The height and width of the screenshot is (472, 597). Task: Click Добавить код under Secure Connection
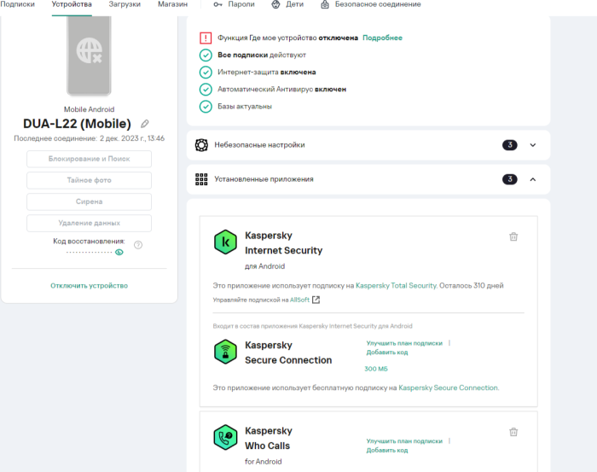pyautogui.click(x=386, y=353)
